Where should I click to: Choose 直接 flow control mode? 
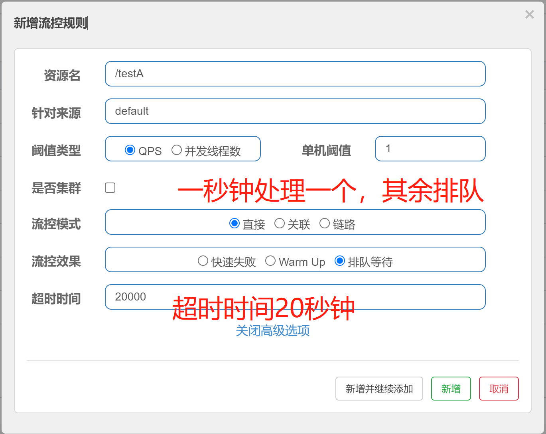point(234,223)
